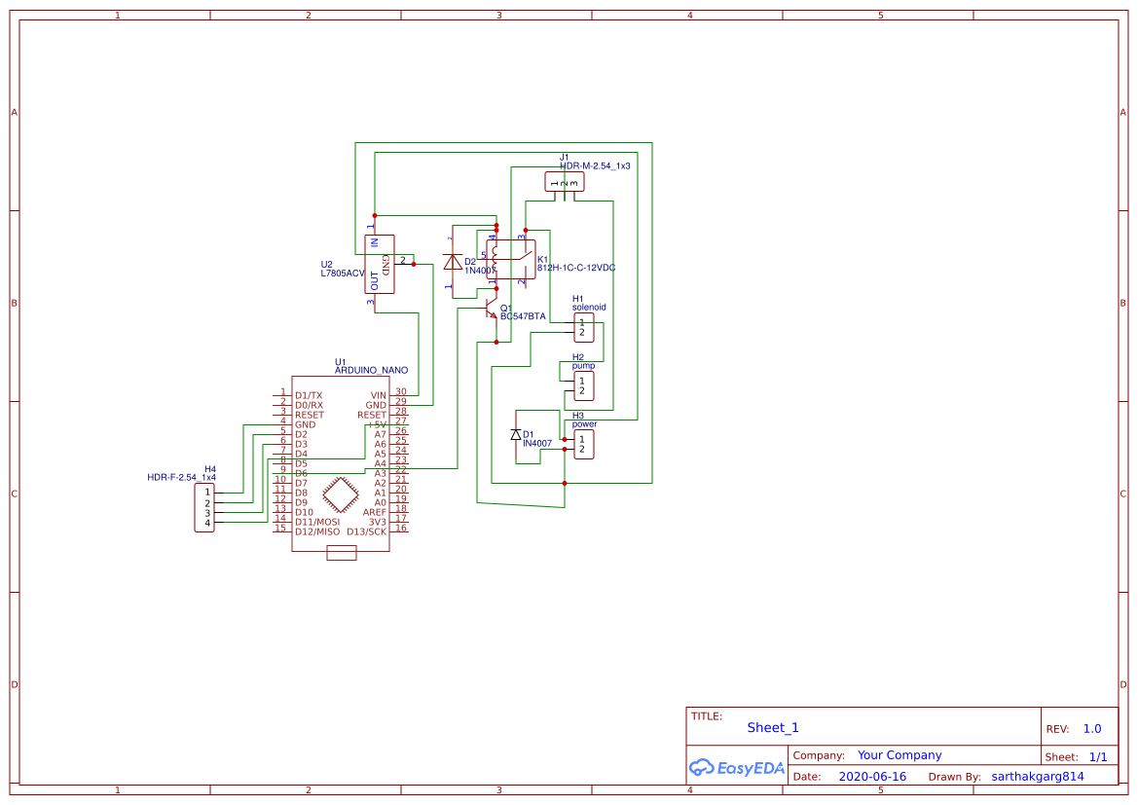Select diode D1 IN4007 symbol
This screenshot has width=1138, height=805.
pyautogui.click(x=516, y=436)
